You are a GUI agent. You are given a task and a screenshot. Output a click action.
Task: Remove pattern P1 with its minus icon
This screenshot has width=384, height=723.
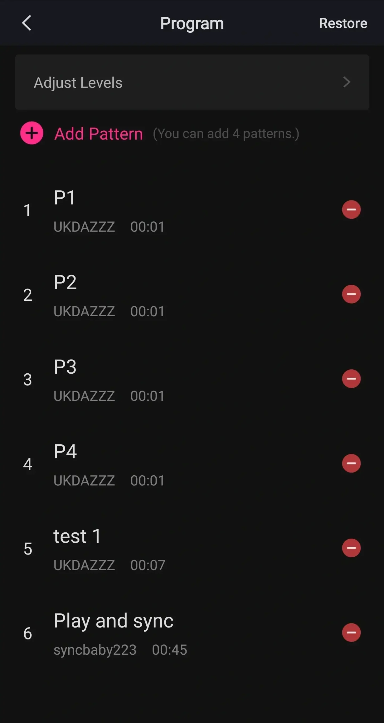click(351, 210)
